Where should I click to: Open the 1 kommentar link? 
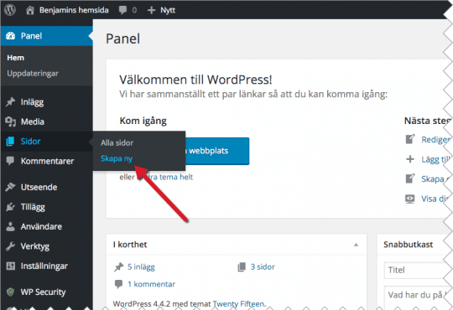coord(151,284)
